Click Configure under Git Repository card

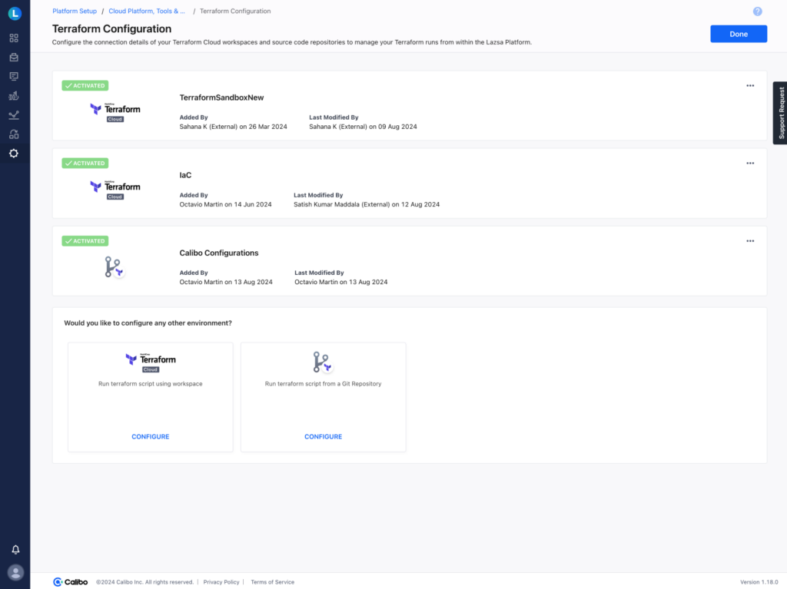click(323, 436)
